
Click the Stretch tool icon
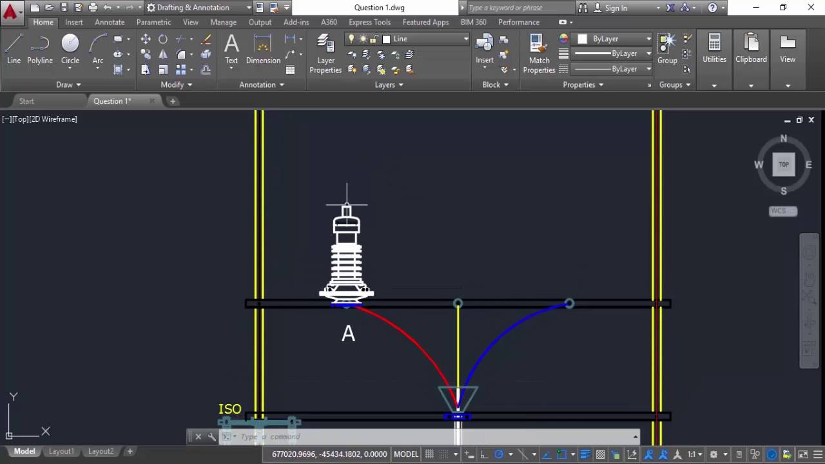pos(146,70)
